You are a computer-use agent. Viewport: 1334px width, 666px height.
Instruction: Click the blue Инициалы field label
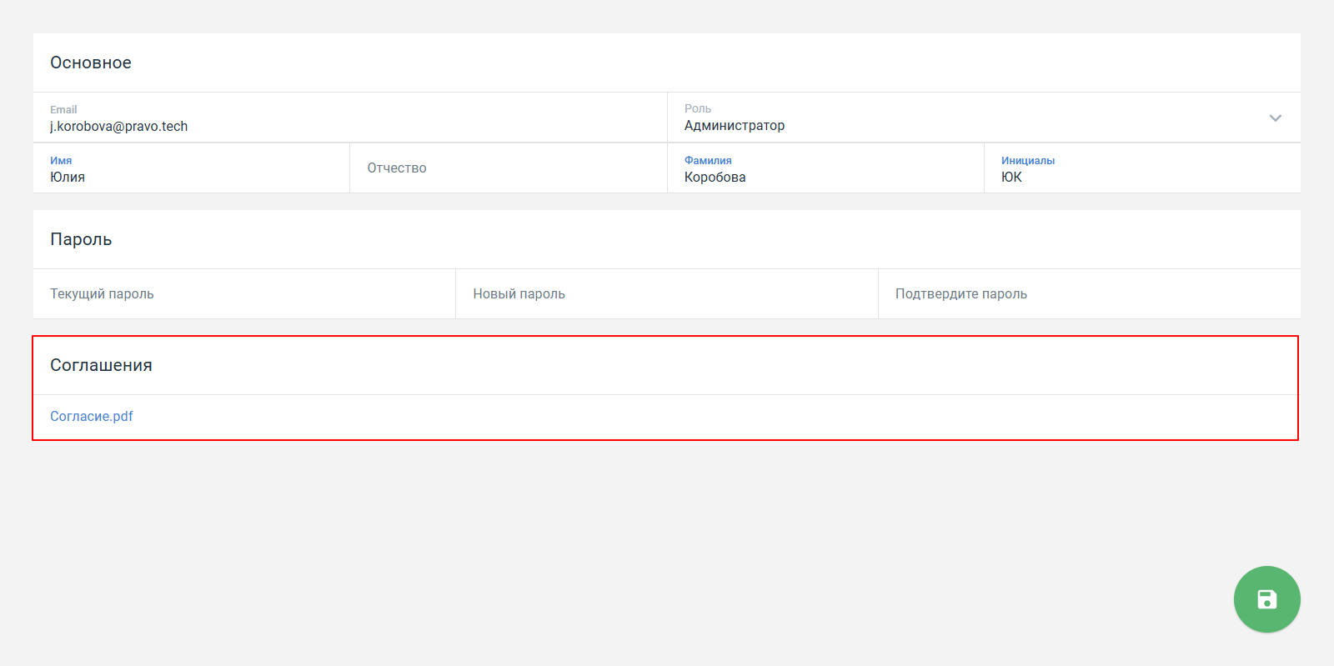[1028, 161]
